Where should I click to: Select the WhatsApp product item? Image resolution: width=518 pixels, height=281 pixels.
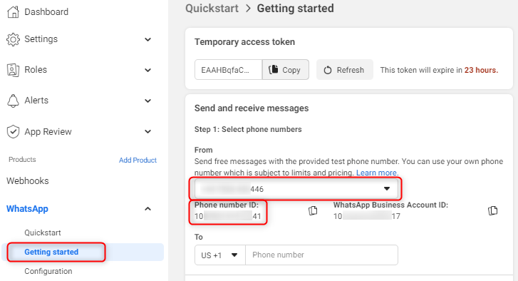27,208
